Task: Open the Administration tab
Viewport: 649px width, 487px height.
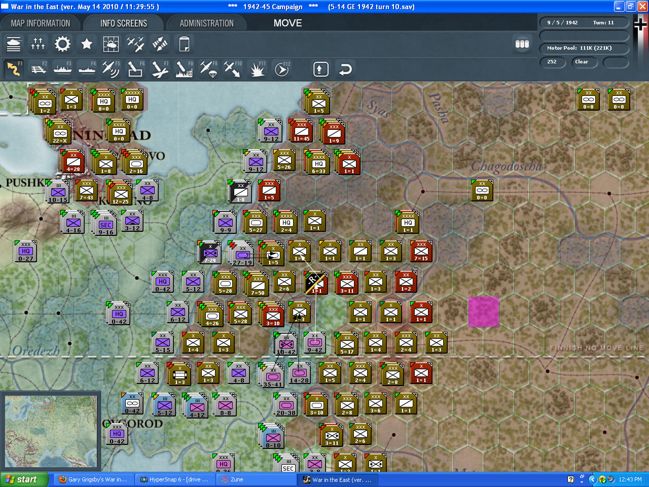Action: [x=207, y=23]
